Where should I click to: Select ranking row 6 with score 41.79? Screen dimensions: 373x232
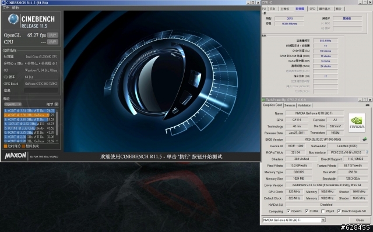30,133
